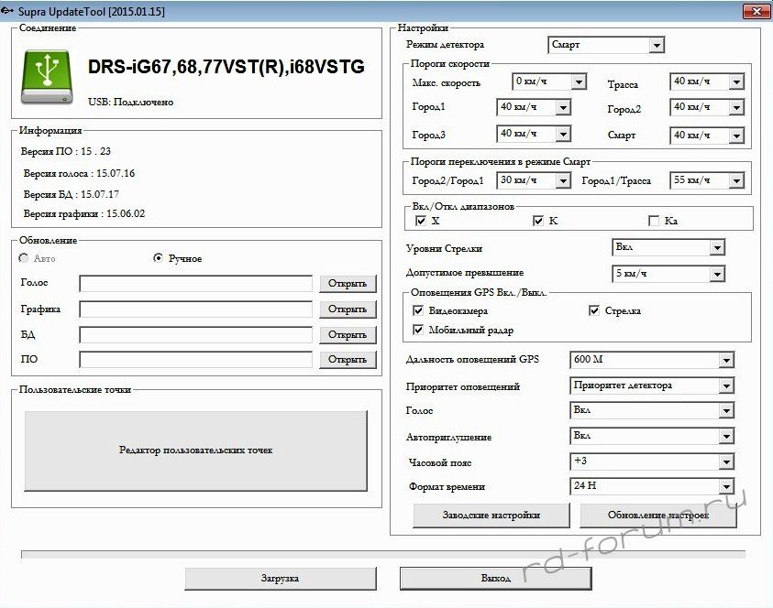Close the Supra UpdateTool window
773x608 pixels.
point(756,11)
